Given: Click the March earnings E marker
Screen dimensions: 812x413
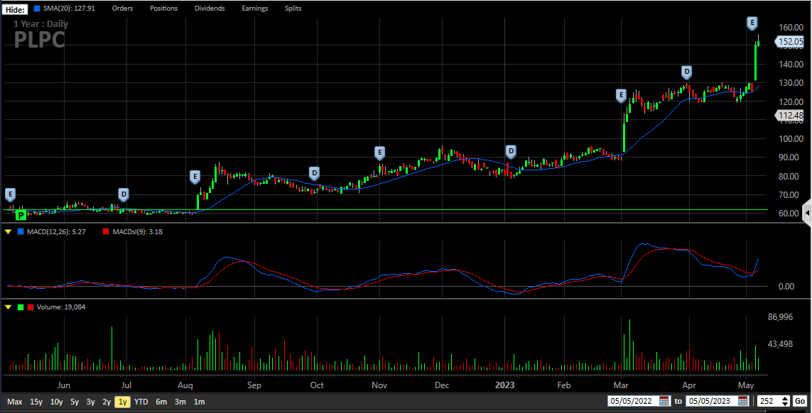Looking at the screenshot, I should (x=621, y=95).
